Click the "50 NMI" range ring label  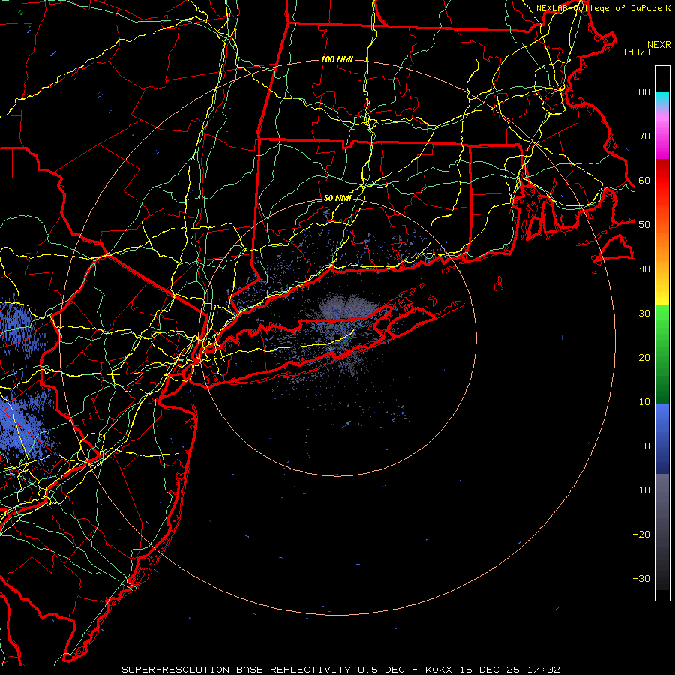point(337,199)
